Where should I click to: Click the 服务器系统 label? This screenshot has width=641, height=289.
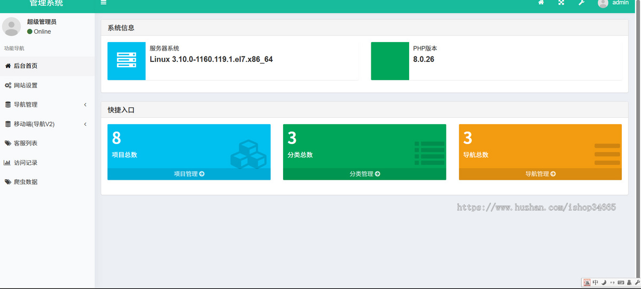(x=165, y=48)
